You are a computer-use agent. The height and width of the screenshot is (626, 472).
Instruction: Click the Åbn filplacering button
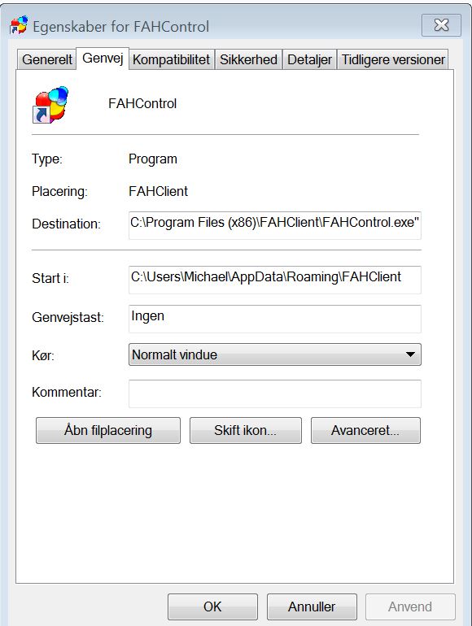108,430
